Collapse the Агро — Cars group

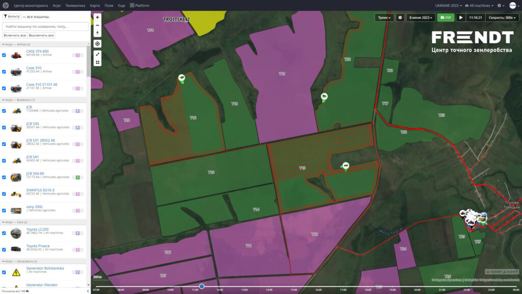pyautogui.click(x=15, y=223)
